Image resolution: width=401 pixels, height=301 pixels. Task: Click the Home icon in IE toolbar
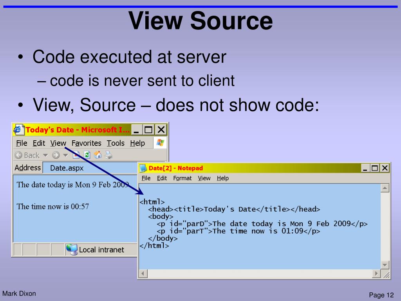pos(98,155)
